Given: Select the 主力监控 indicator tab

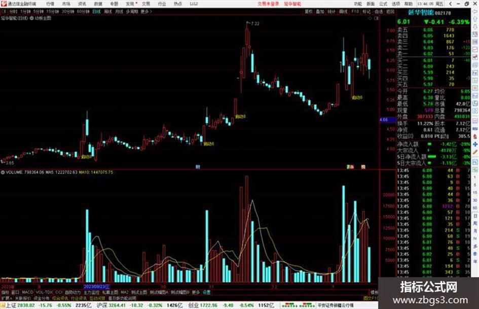Looking at the screenshot, I should pyautogui.click(x=91, y=292).
